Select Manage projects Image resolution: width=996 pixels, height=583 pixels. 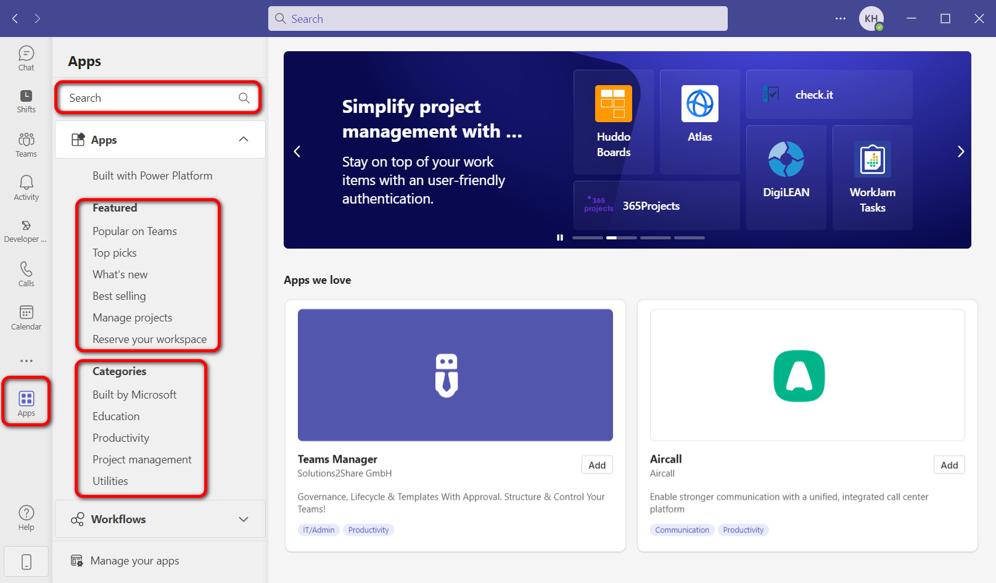click(133, 318)
